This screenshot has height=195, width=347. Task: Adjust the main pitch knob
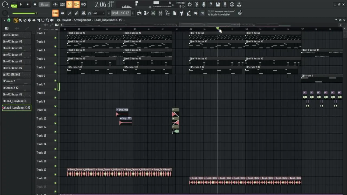click(5, 13)
